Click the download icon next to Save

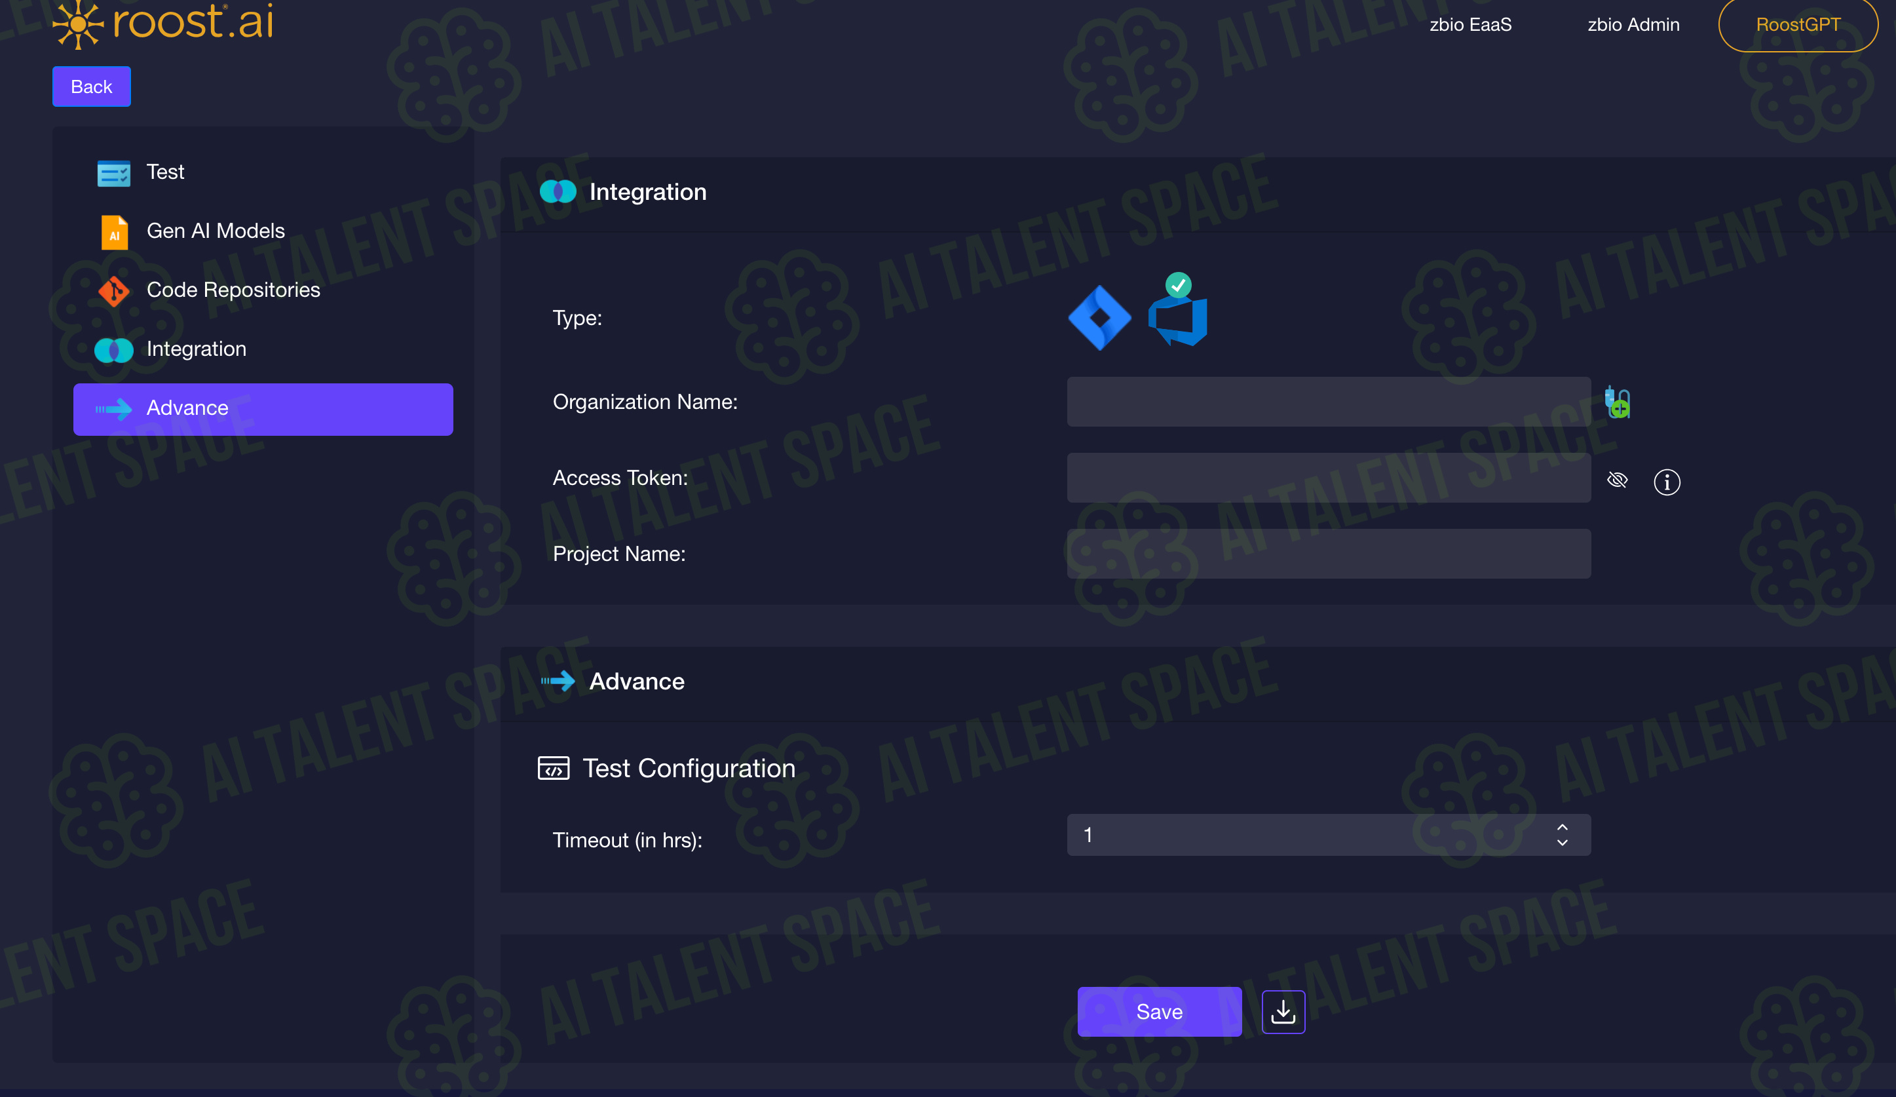[x=1283, y=1012]
